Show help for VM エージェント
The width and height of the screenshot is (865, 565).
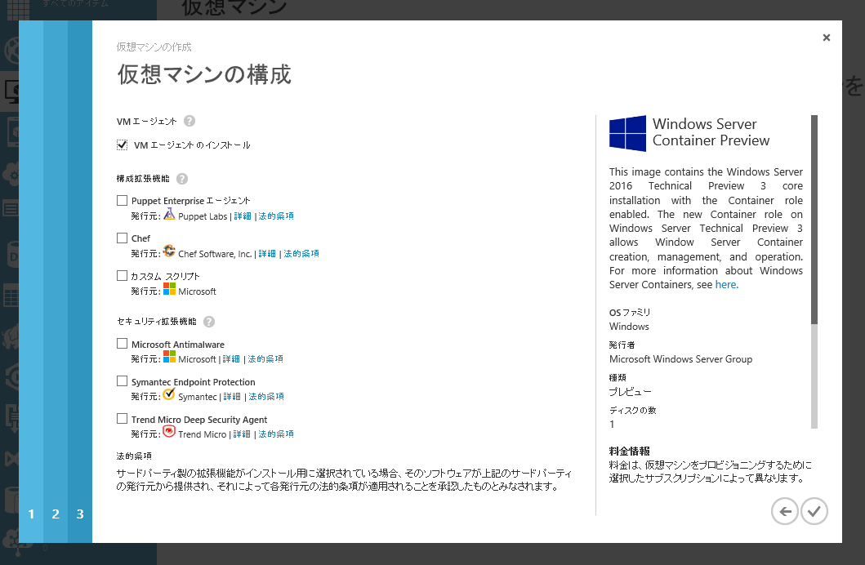pos(189,122)
